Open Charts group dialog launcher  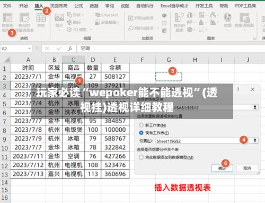pos(254,39)
